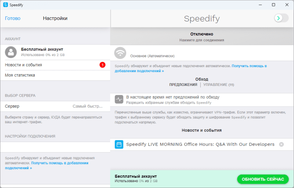Click the Wi-Fi connection icon
Viewport: 294px width, 188px height.
[120, 53]
